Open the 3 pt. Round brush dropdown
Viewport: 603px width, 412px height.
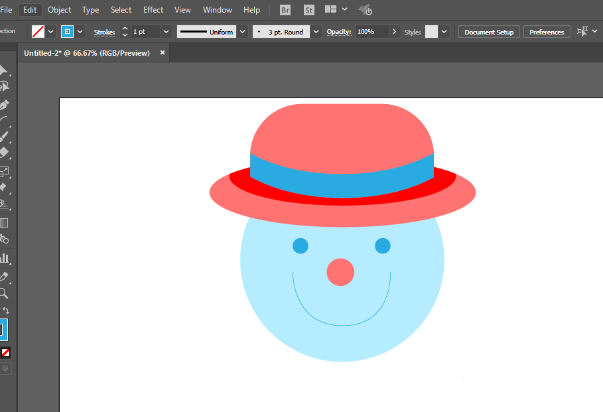pos(316,32)
